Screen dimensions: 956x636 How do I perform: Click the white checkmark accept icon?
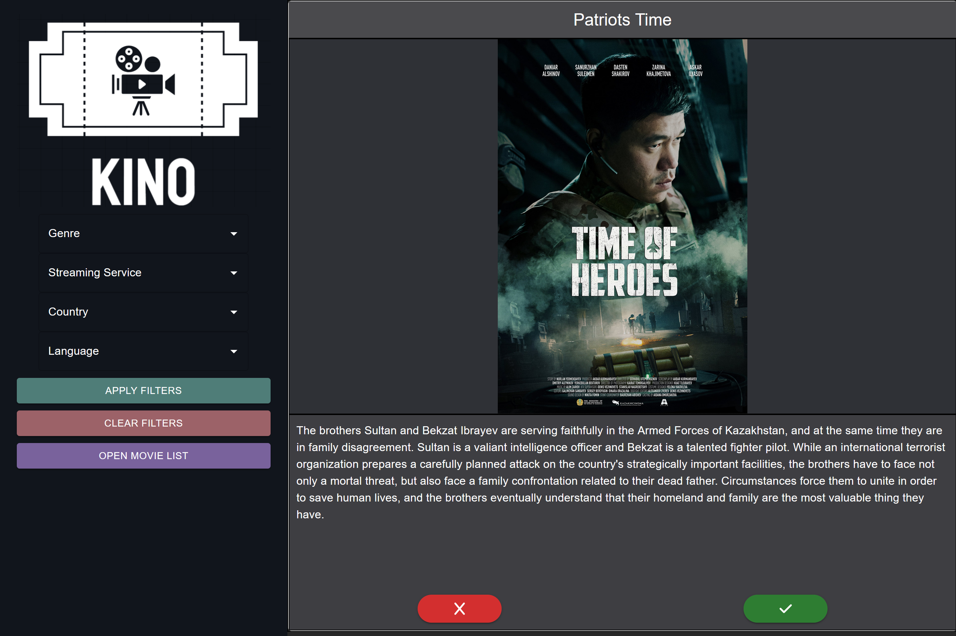tap(785, 608)
